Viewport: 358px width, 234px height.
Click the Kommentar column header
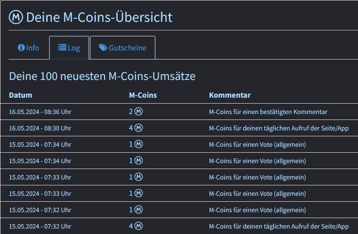[229, 95]
